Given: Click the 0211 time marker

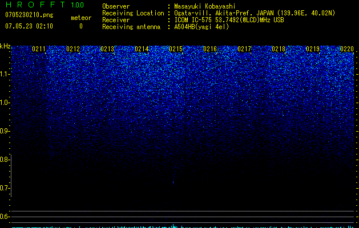Looking at the screenshot, I should click(39, 49).
